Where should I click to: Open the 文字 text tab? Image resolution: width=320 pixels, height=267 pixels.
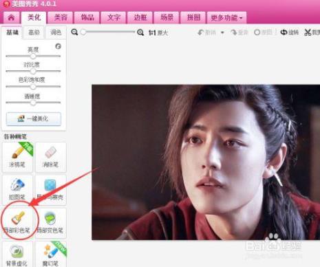tap(114, 17)
